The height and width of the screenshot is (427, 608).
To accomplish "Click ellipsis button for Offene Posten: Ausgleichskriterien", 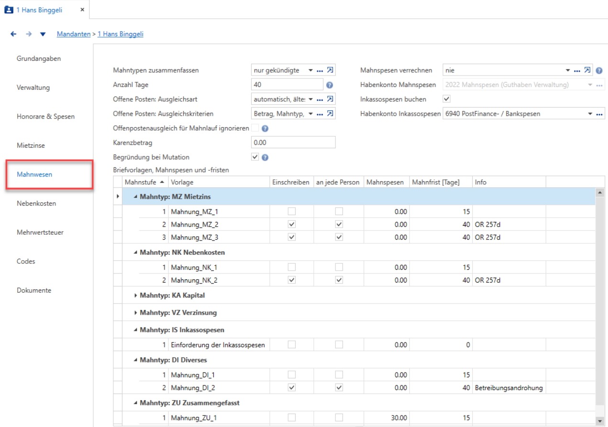I will (320, 114).
